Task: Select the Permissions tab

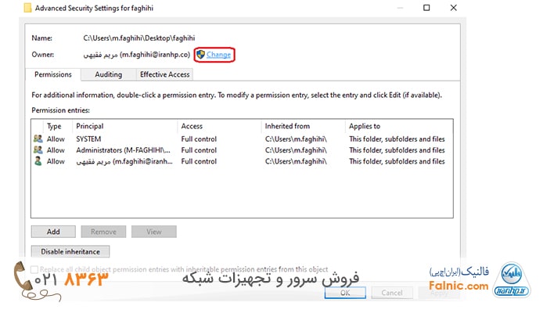Action: (53, 74)
